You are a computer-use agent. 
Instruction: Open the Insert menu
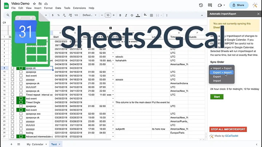click(x=38, y=8)
